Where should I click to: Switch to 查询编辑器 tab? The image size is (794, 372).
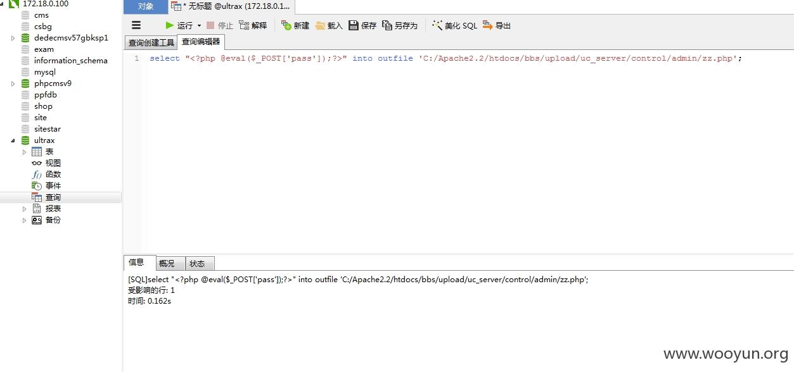[x=201, y=42]
